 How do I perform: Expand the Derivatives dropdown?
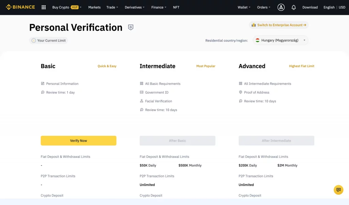coord(135,7)
